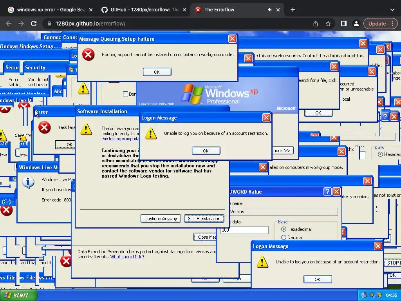Click the Options >> button

click(x=283, y=150)
